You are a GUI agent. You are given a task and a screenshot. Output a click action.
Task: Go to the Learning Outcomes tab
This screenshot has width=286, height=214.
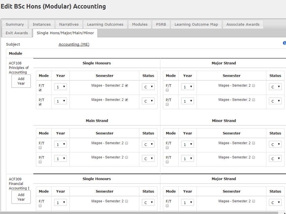tap(105, 24)
